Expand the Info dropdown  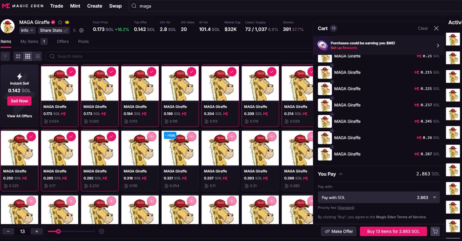click(27, 30)
